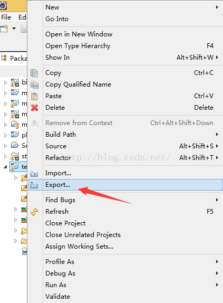Collapse the expanded 'te' project node
Screen dimensions: 223x303
pyautogui.click(x=5, y=167)
